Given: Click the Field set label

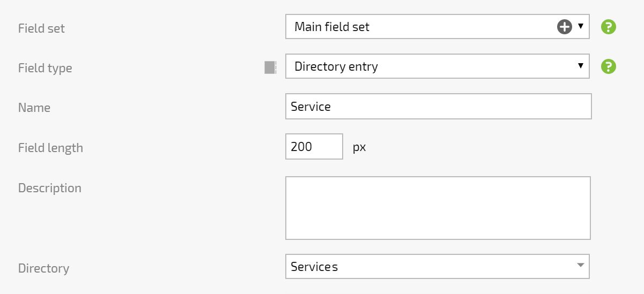Looking at the screenshot, I should (x=41, y=28).
